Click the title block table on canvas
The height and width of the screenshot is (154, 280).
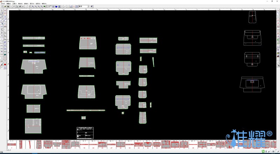coord(86,132)
